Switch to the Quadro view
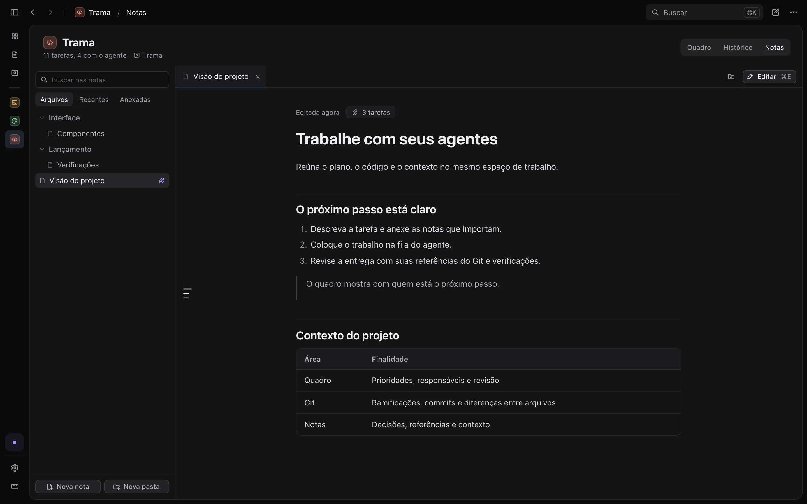The height and width of the screenshot is (504, 807). (x=699, y=47)
